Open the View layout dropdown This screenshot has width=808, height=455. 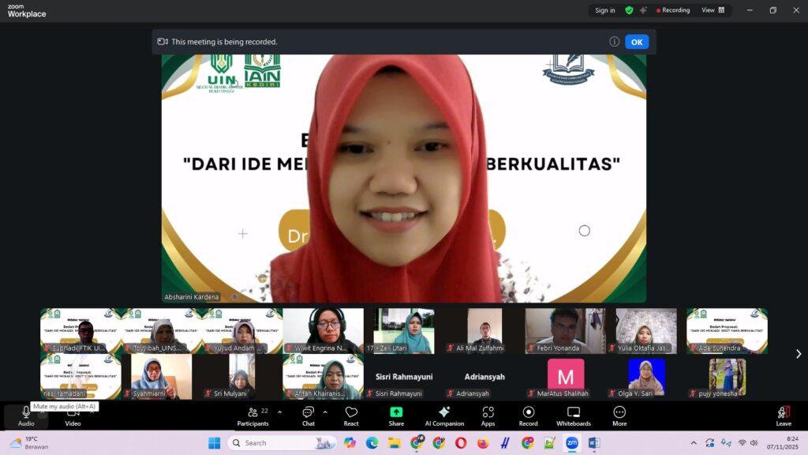[713, 10]
